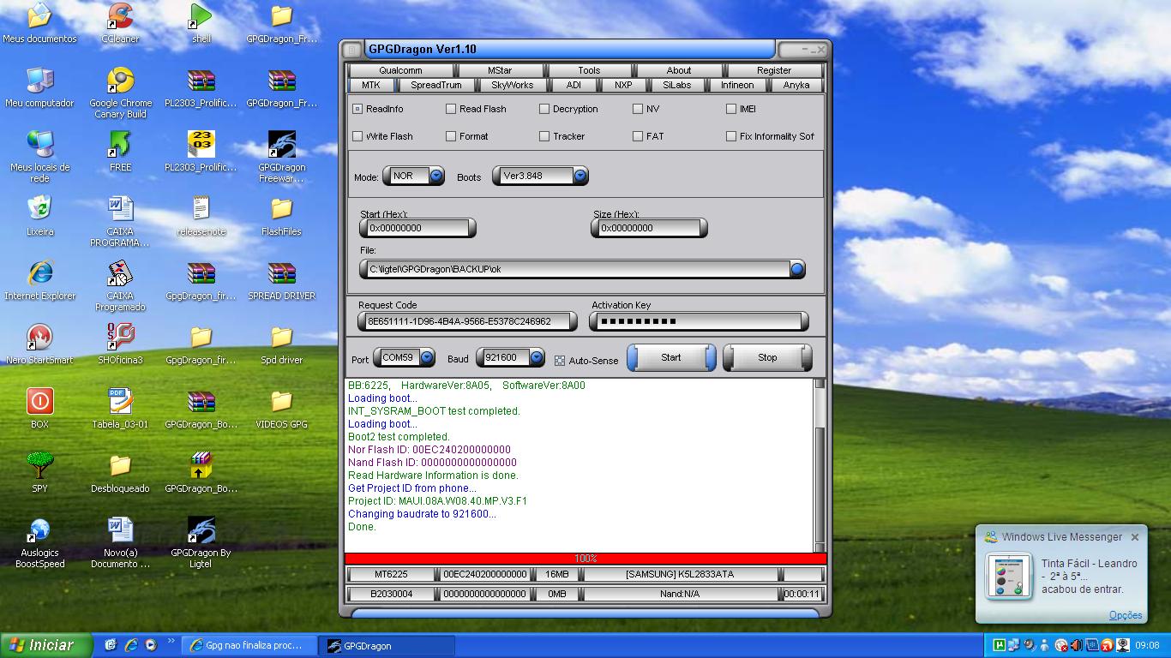Screen dimensions: 1171x658
Task: Open FlashFiles folder on desktop
Action: pyautogui.click(x=281, y=216)
